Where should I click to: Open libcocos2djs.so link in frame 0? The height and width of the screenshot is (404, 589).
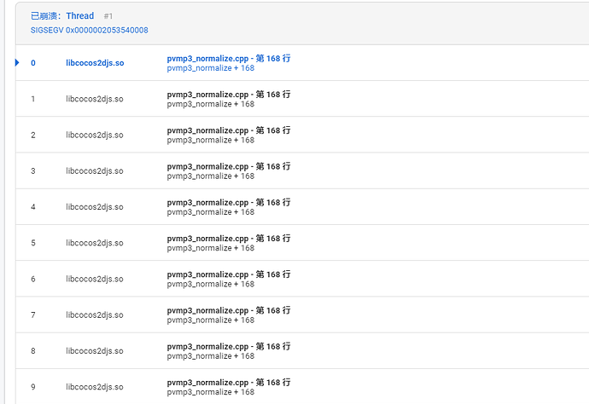tap(95, 63)
